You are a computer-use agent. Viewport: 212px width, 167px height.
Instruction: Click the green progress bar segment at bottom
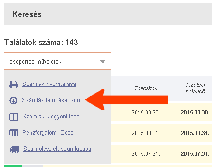[13, 166]
